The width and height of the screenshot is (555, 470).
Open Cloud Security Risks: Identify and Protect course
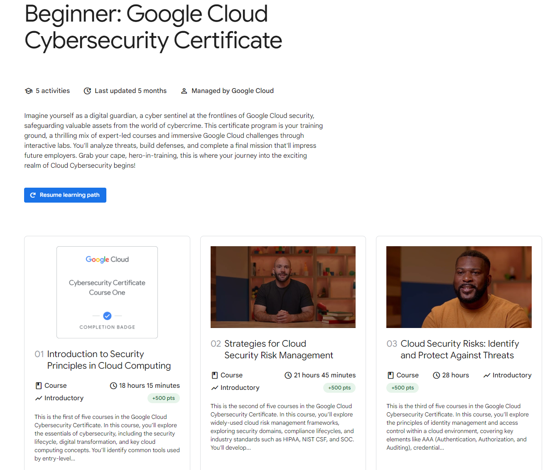click(460, 350)
